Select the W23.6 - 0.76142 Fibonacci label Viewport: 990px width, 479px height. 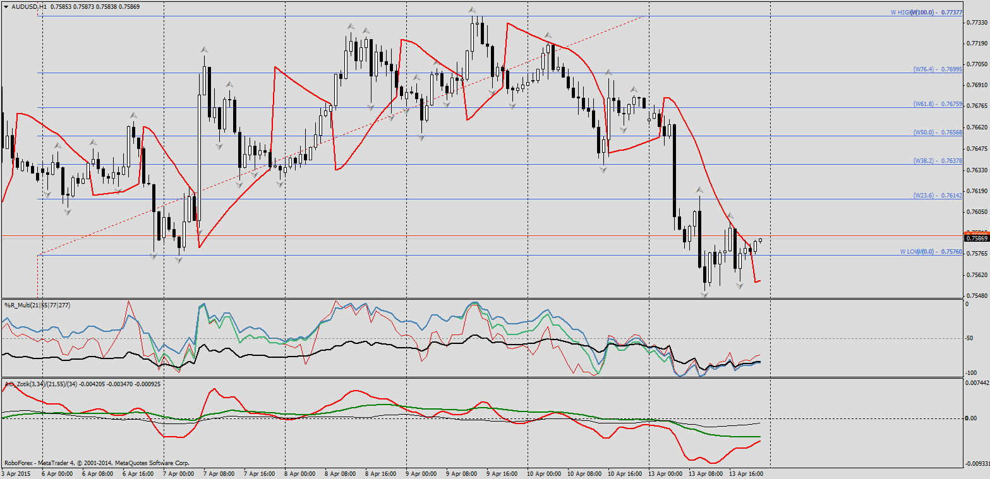point(938,196)
